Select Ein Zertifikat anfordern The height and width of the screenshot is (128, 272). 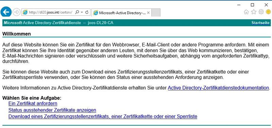click(x=33, y=104)
